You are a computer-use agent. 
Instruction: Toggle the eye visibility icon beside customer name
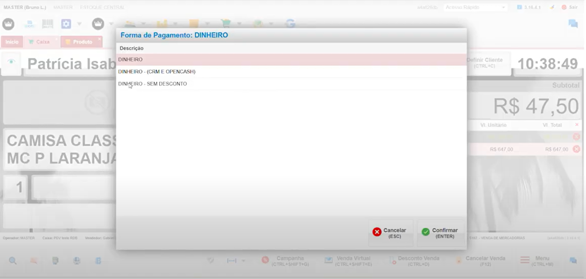[12, 62]
